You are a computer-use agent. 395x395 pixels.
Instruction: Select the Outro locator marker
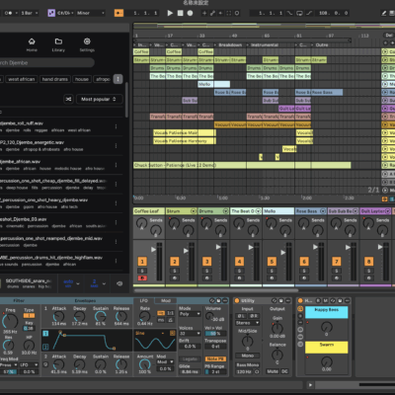(322, 44)
